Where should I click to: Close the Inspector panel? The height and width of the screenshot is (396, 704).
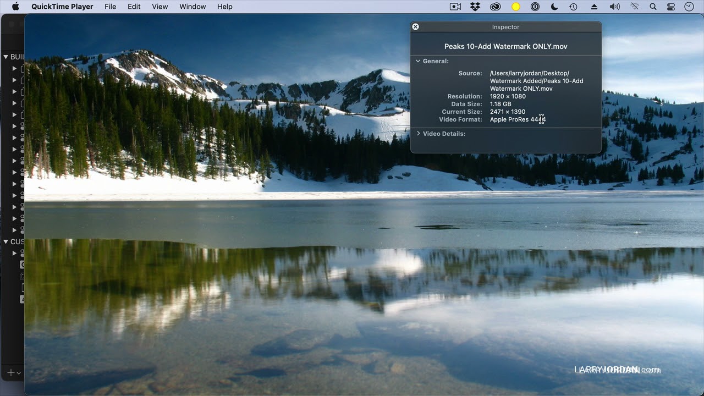[x=416, y=27]
